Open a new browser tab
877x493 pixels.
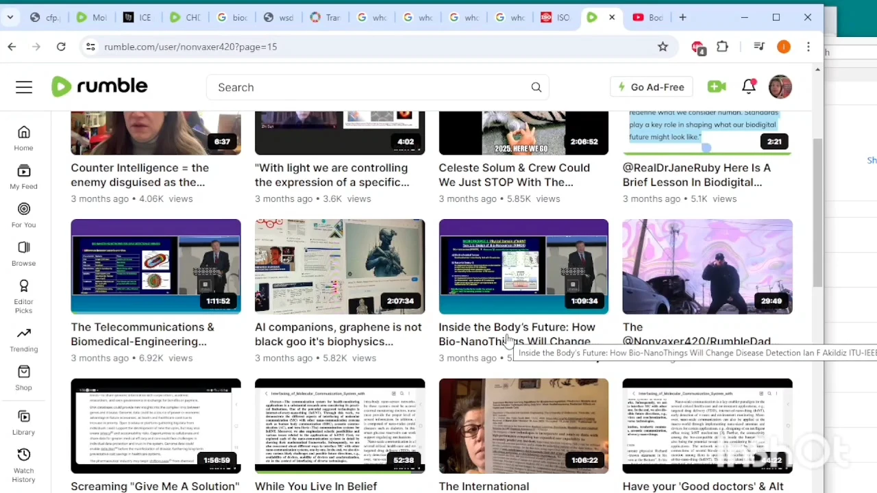point(682,17)
